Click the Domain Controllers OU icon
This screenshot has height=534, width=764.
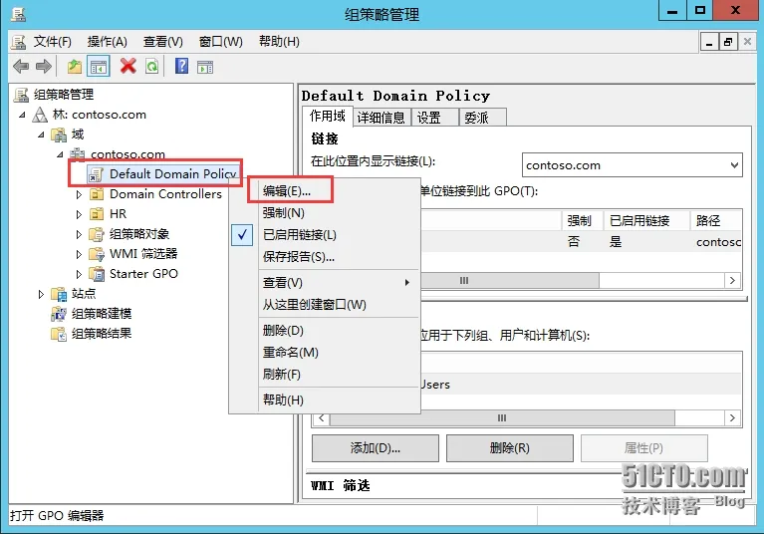point(97,194)
